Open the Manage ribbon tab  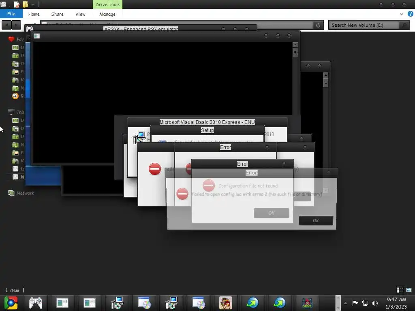click(x=107, y=14)
